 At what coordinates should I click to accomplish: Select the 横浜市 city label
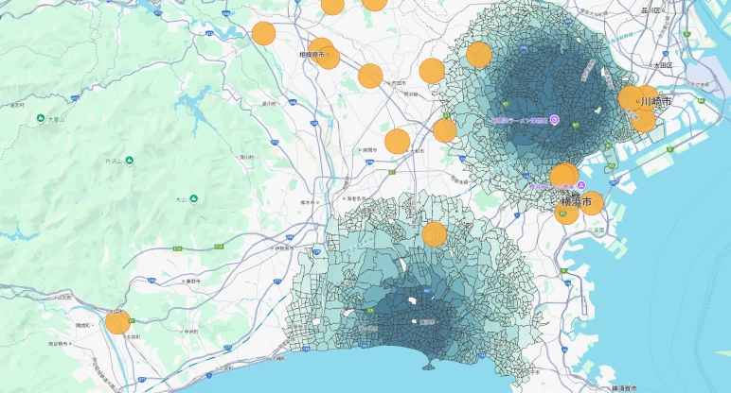[x=581, y=202]
